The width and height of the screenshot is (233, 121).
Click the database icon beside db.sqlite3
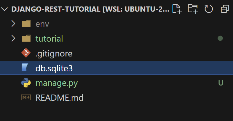[25, 68]
